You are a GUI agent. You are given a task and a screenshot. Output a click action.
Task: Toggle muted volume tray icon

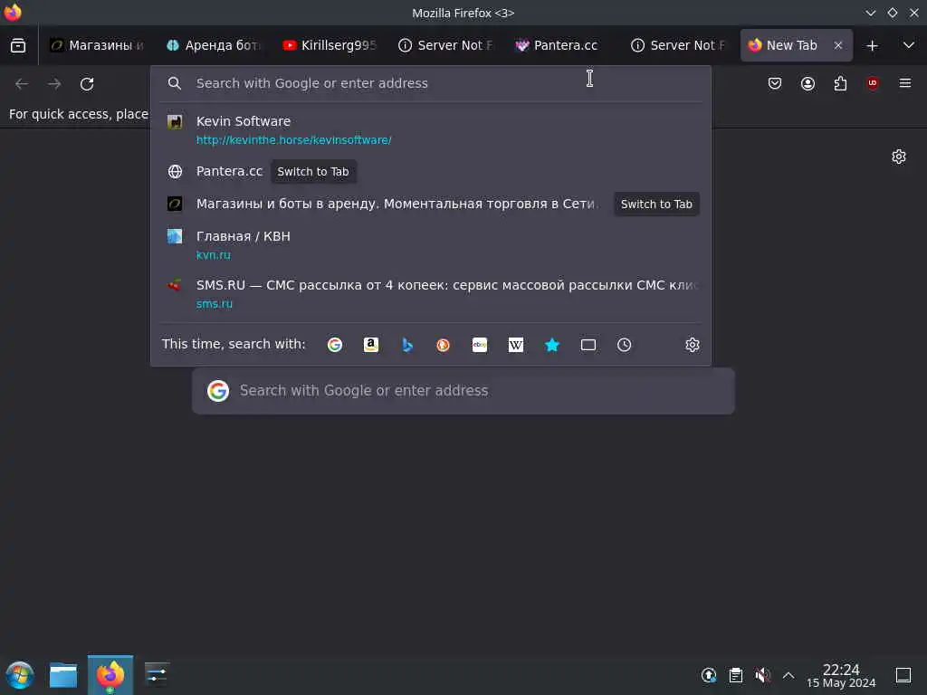762,675
